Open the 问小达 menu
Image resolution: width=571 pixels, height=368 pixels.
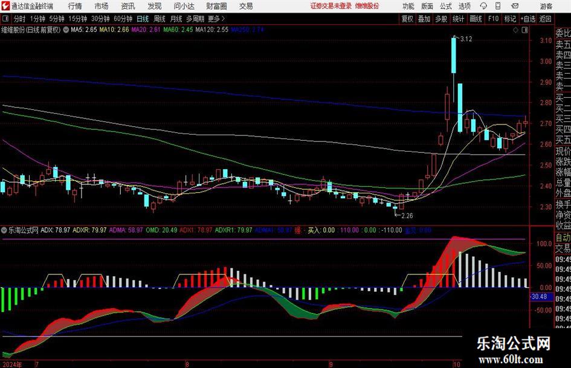click(184, 6)
